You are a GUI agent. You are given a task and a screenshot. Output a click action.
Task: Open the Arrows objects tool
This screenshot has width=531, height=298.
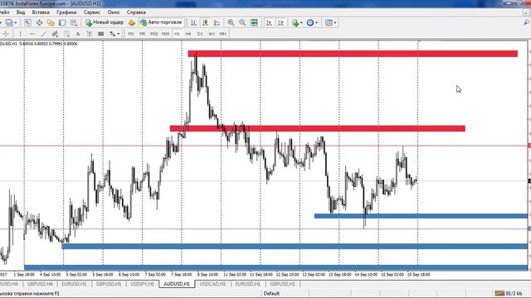112,34
